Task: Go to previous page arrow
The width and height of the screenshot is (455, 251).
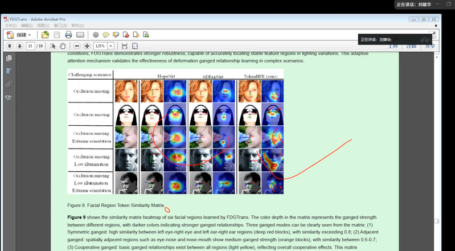Action: (9, 46)
